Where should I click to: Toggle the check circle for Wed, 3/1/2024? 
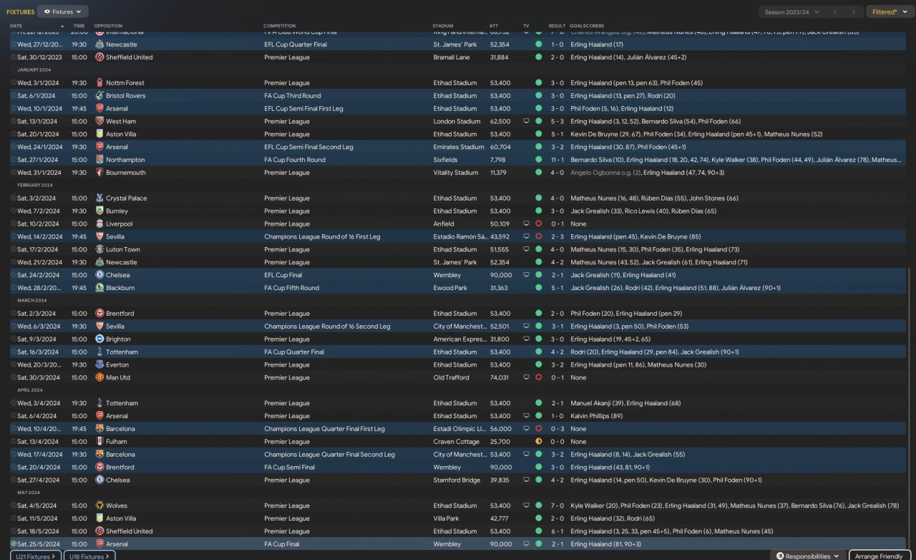[x=13, y=83]
